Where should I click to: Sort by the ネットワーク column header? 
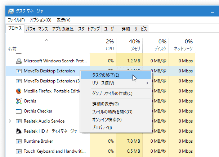(182, 46)
